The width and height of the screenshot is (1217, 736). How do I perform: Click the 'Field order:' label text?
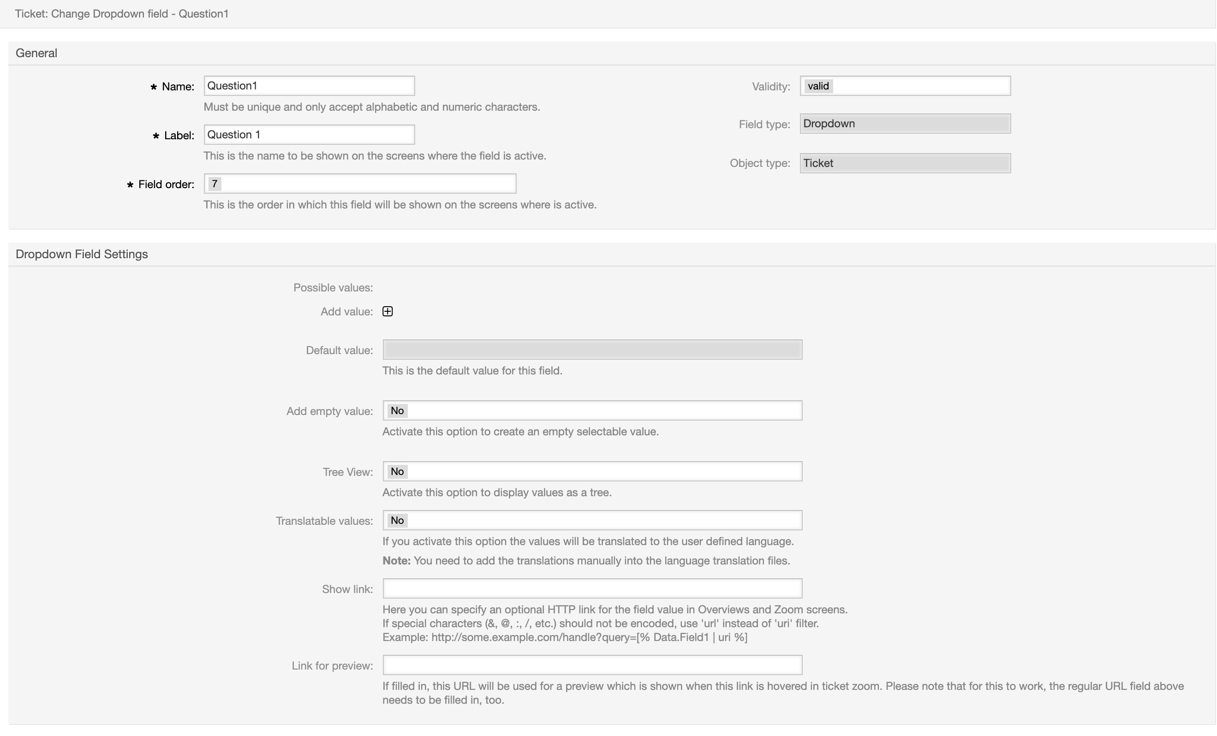pyautogui.click(x=166, y=184)
